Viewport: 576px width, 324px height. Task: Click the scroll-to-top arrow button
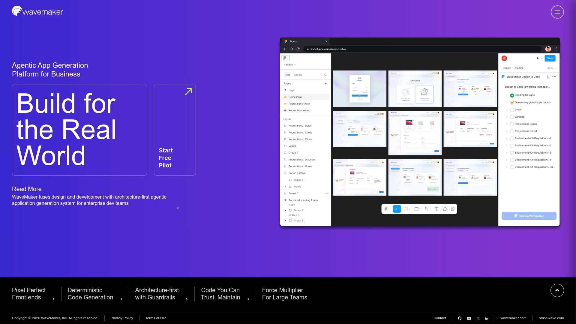pyautogui.click(x=557, y=290)
